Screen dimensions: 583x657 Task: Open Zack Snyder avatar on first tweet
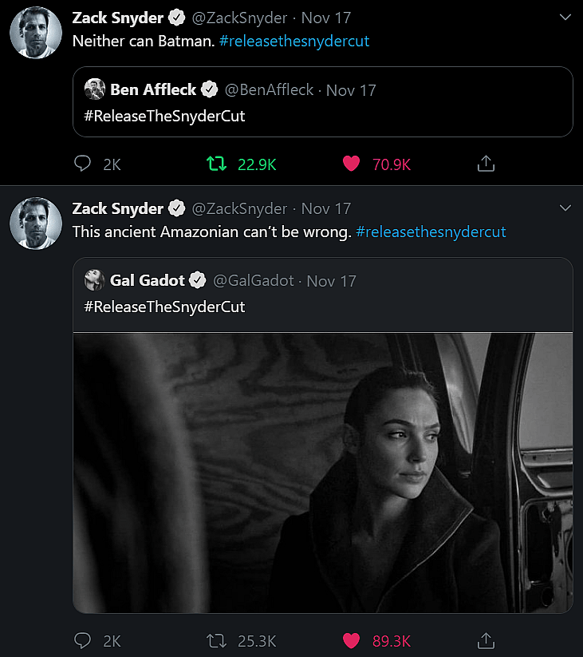pyautogui.click(x=36, y=33)
